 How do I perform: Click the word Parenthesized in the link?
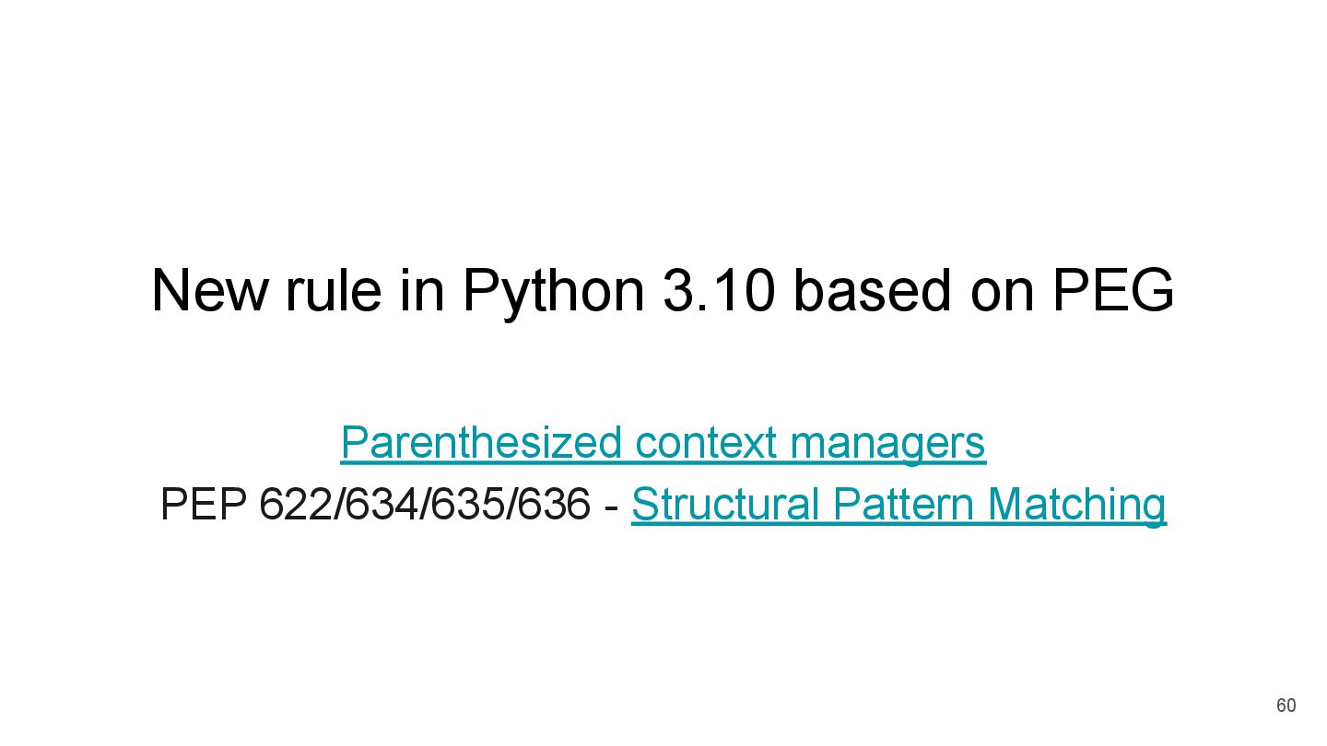482,443
